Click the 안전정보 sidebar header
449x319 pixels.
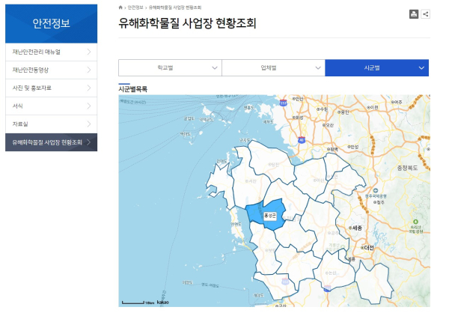(51, 23)
